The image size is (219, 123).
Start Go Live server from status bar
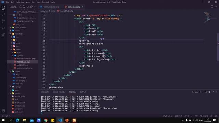(x=204, y=116)
